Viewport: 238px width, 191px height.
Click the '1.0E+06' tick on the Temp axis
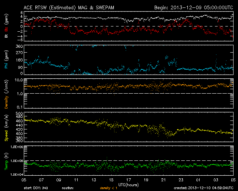point(17,147)
